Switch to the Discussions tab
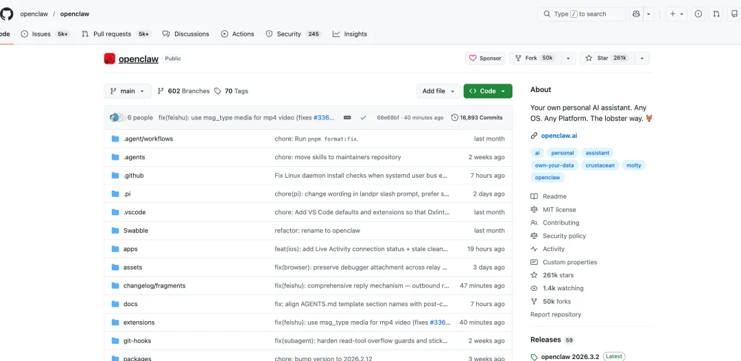The height and width of the screenshot is (361, 741). click(186, 34)
